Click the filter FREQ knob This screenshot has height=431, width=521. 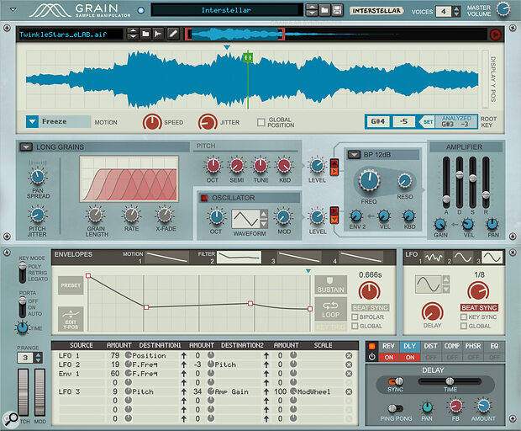[369, 180]
